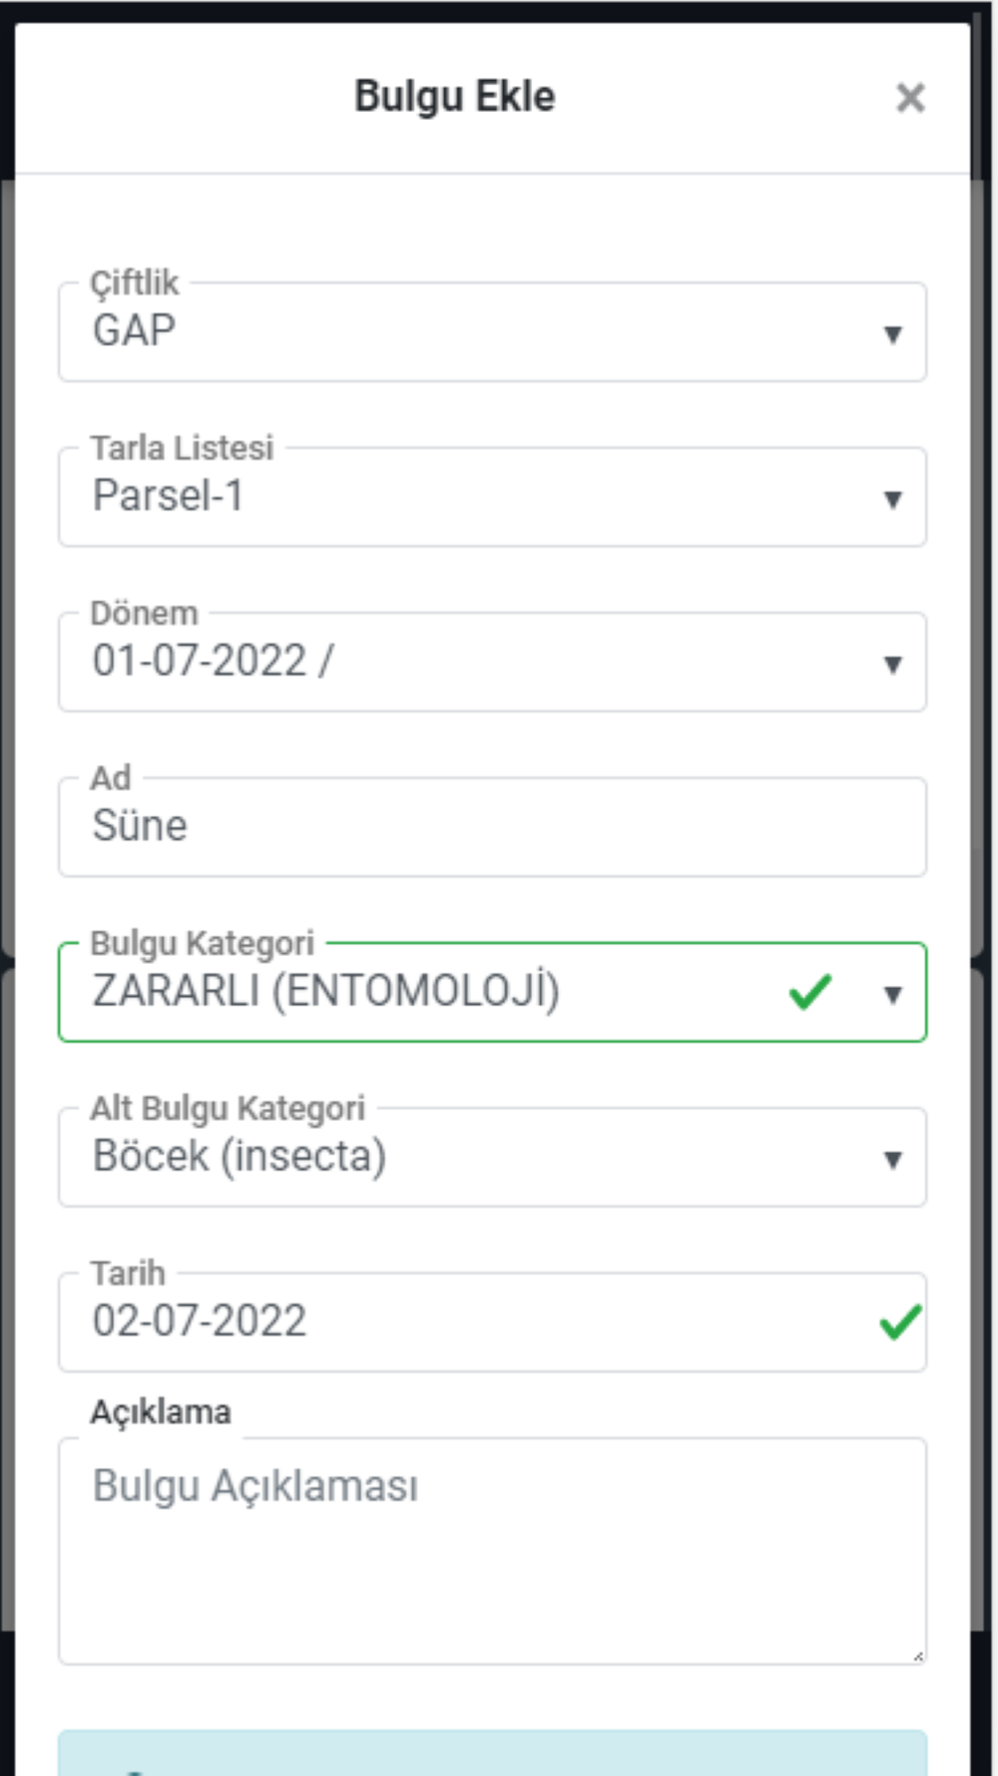Click the Bulgu Ekle dialog title

454,97
